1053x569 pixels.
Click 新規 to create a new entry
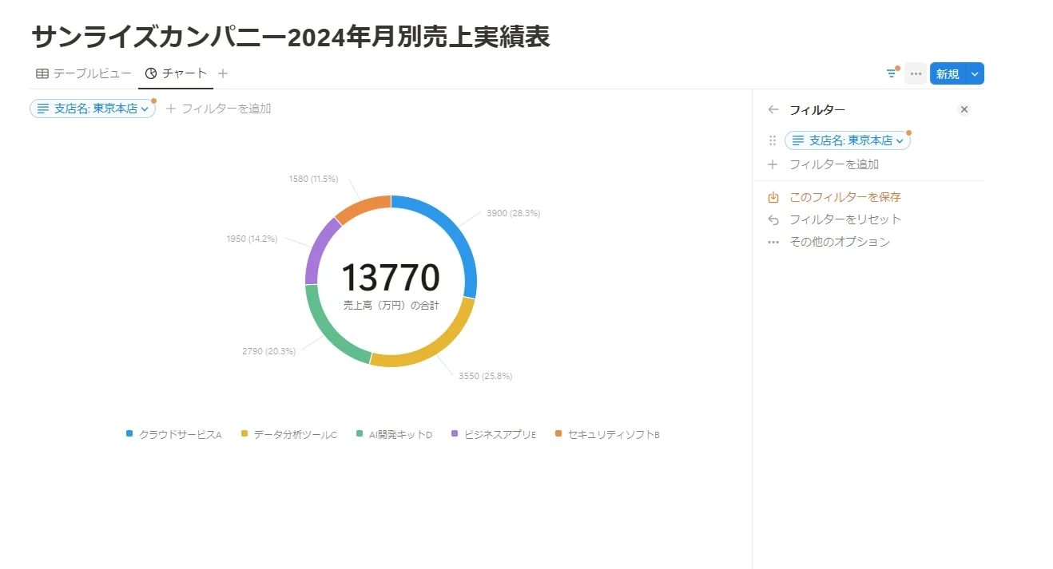[948, 73]
